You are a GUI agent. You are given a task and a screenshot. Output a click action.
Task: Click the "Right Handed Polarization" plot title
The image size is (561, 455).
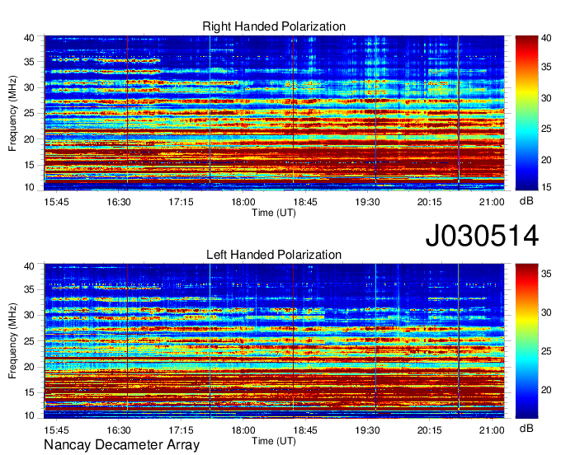point(274,26)
